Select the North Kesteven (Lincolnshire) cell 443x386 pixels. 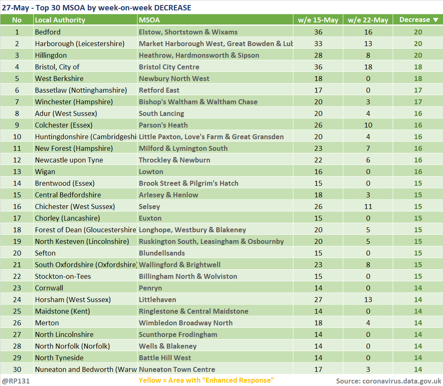(x=85, y=241)
